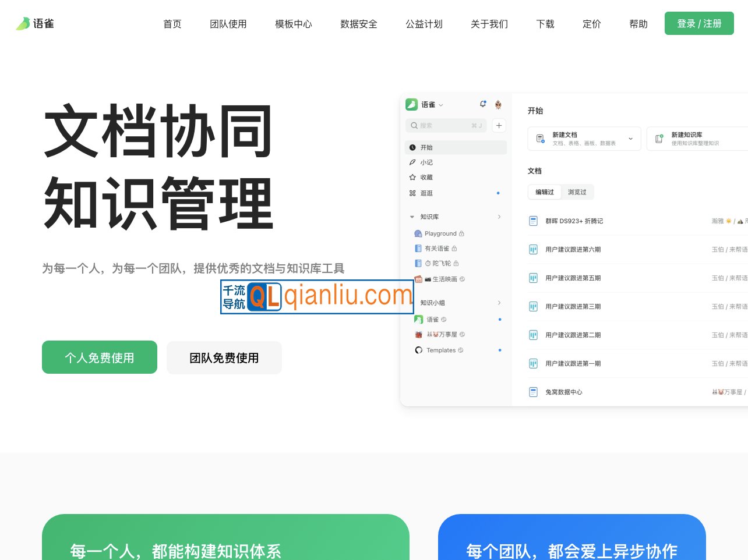748x560 pixels.
Task: Open notifications via the bell icon
Action: [x=484, y=104]
